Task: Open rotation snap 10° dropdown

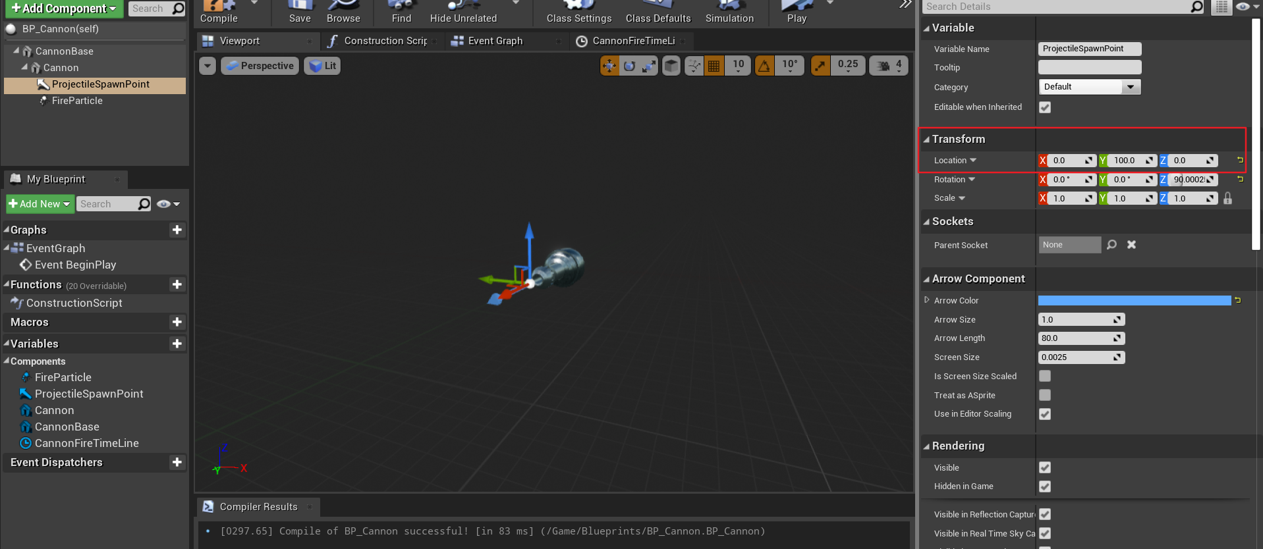Action: [x=790, y=66]
